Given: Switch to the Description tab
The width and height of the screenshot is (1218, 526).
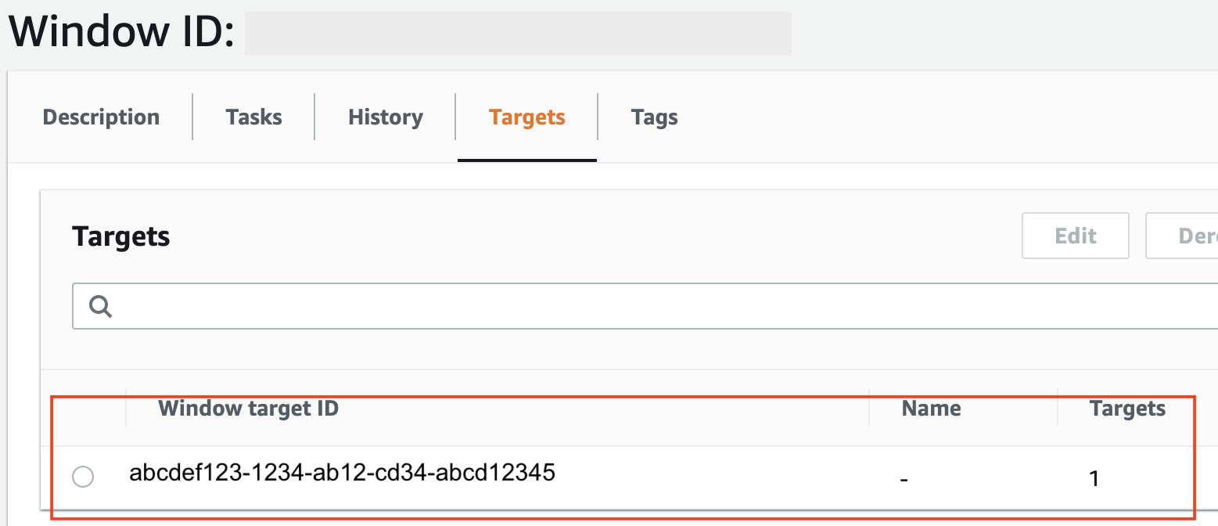Looking at the screenshot, I should (100, 117).
